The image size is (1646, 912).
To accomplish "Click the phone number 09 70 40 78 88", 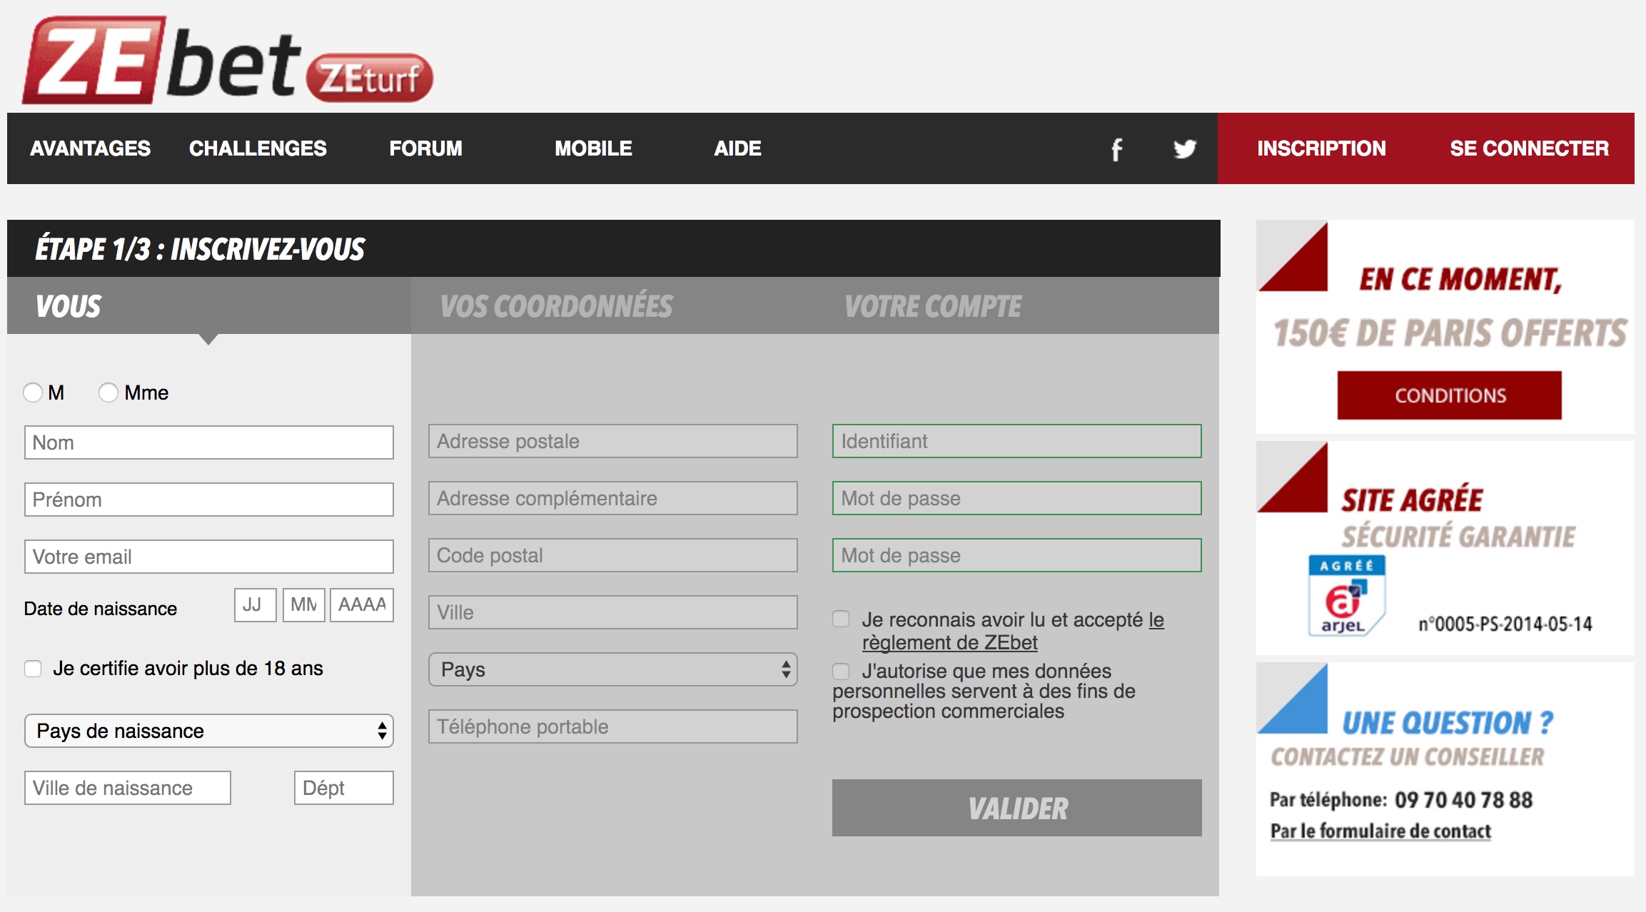I will pos(1463,800).
